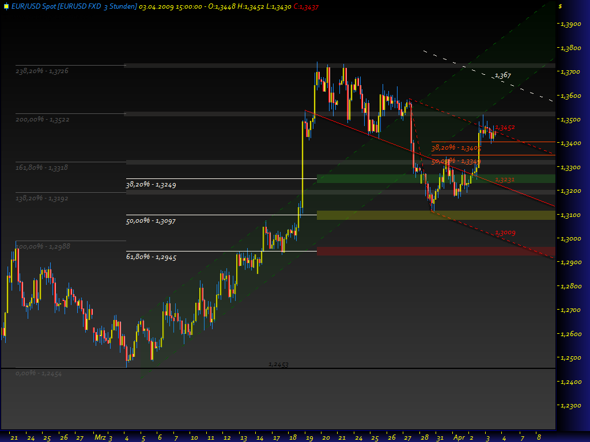Select the 238,20% - 1,3726 Fibonacci label
Viewport: 590px width, 442px height.
(x=42, y=71)
